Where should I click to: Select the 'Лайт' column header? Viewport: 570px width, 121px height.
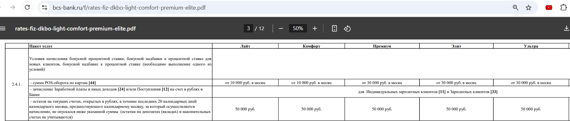[x=245, y=46]
